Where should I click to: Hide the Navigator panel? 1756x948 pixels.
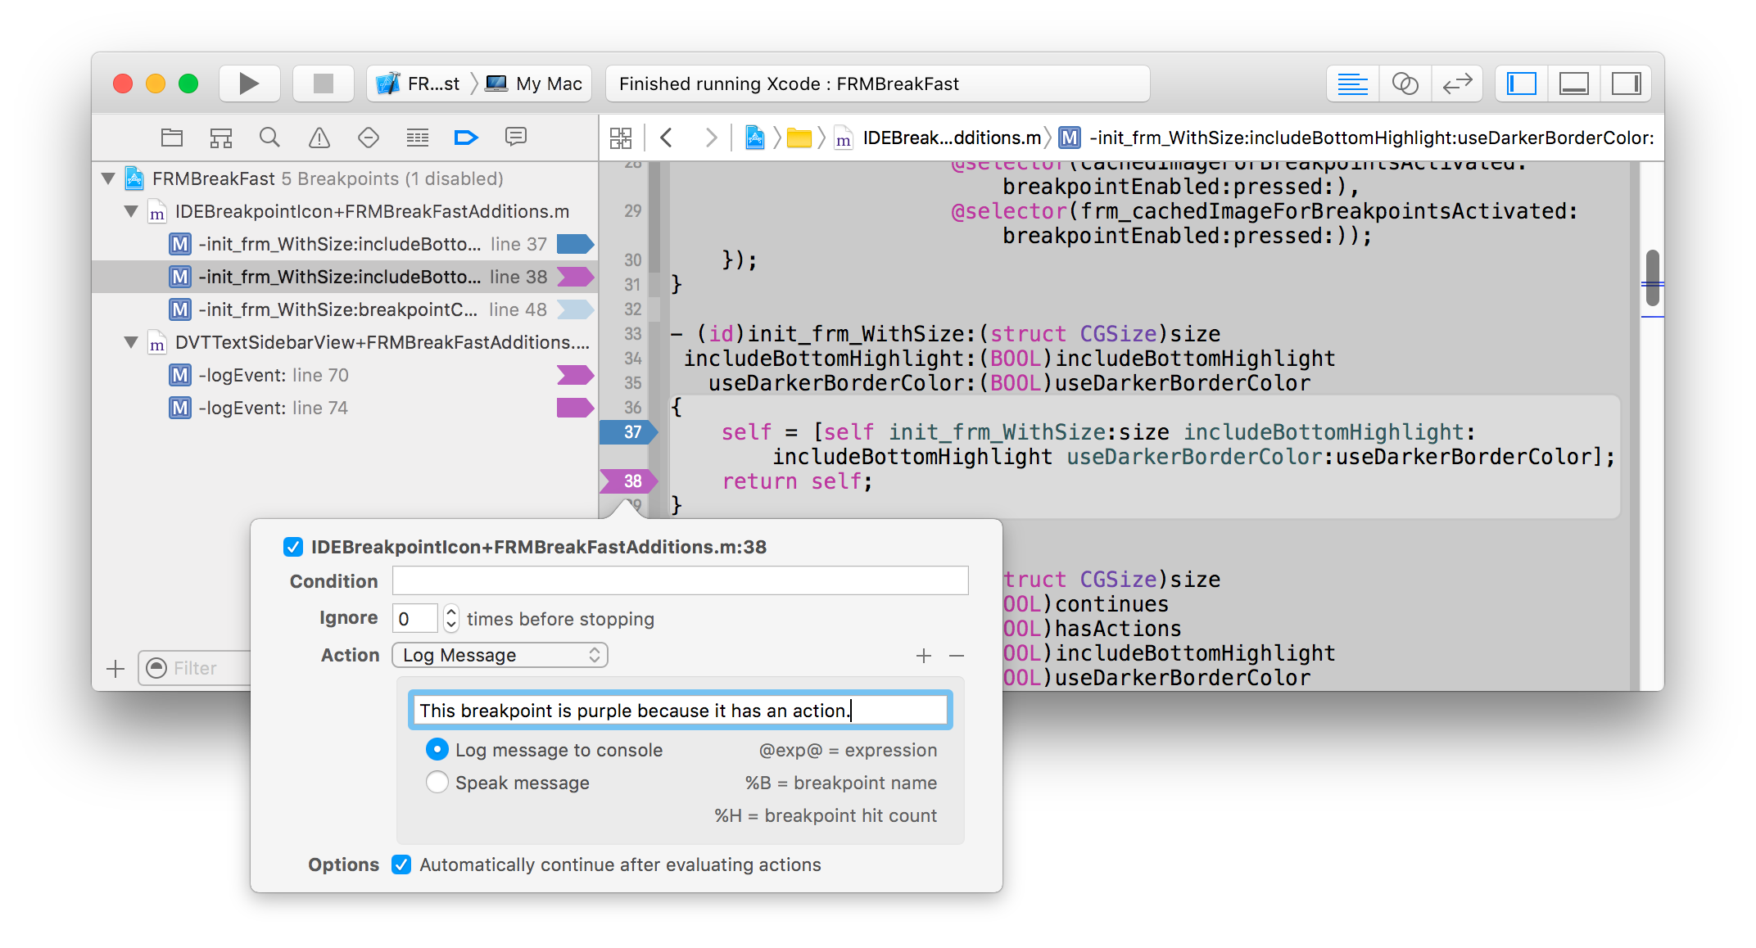1522,84
